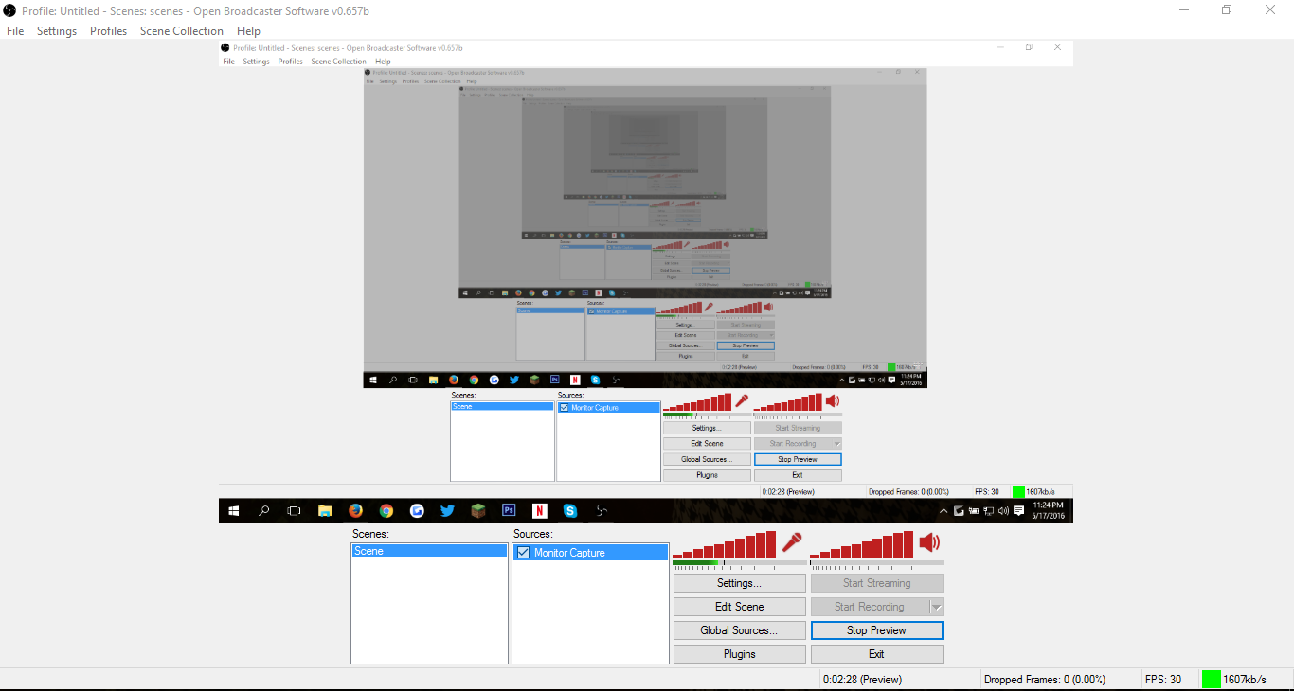The image size is (1294, 691).
Task: Click Photoshop icon in the largest previewed taskbar
Action: 509,510
